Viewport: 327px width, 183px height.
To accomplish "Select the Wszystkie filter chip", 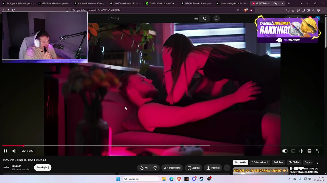I will [240, 162].
